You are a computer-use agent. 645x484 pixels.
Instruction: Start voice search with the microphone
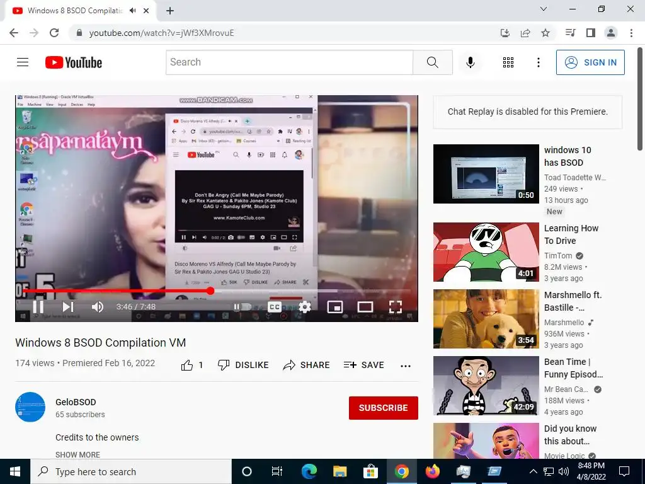click(470, 62)
